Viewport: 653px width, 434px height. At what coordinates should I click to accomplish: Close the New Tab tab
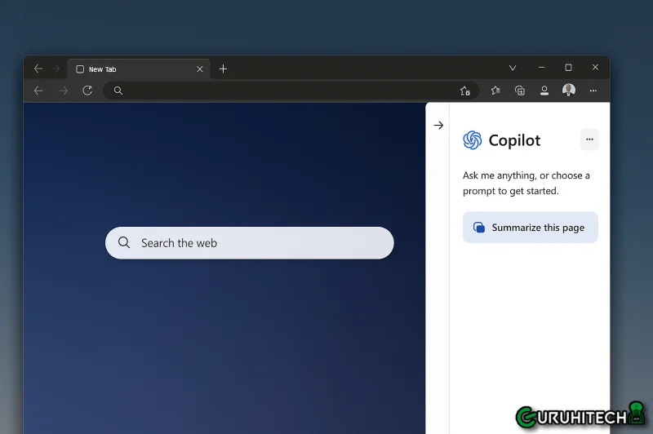pos(200,69)
